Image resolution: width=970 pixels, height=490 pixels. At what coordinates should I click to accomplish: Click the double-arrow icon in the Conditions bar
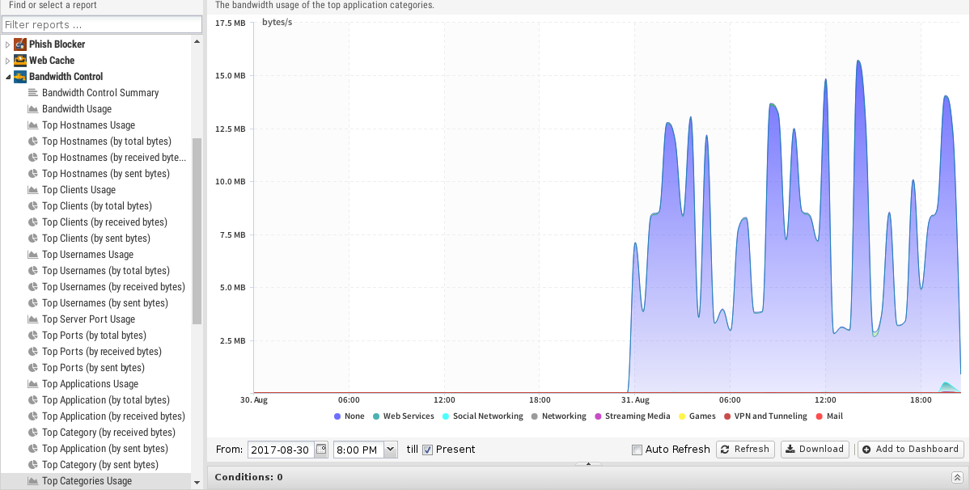[956, 477]
